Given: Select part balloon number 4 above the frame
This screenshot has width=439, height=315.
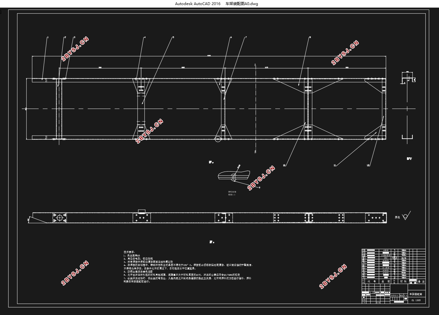Looking at the screenshot, I should pos(145,37).
